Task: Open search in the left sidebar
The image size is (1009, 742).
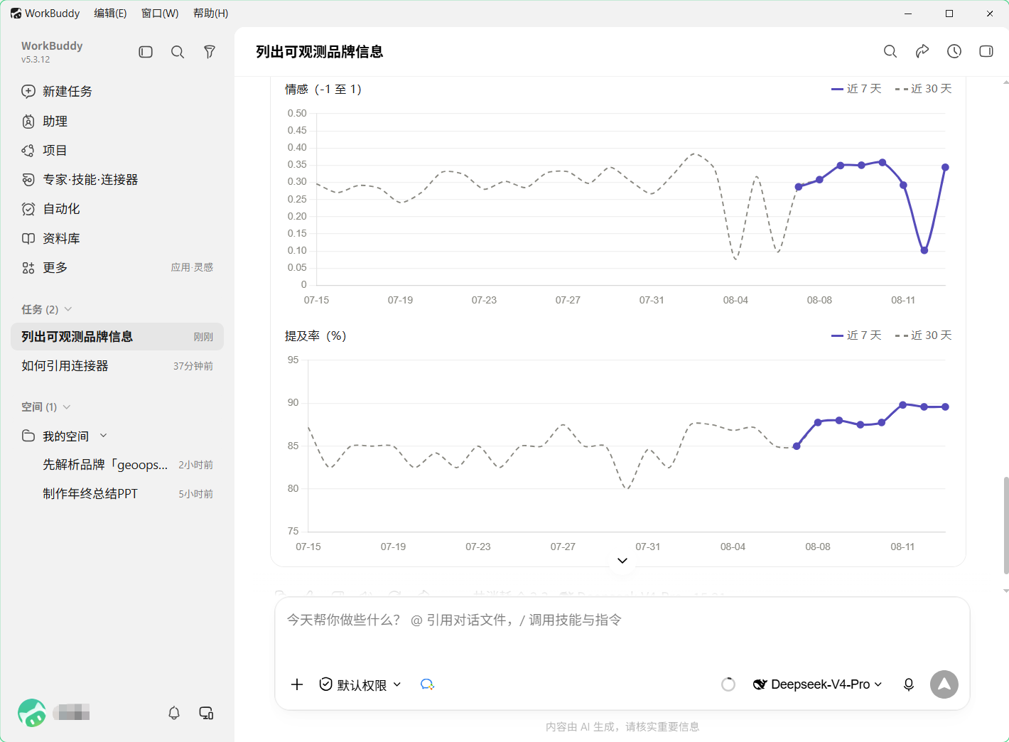Action: coord(178,52)
